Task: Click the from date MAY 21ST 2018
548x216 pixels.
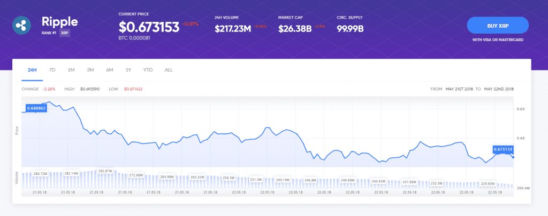Action: coord(459,89)
